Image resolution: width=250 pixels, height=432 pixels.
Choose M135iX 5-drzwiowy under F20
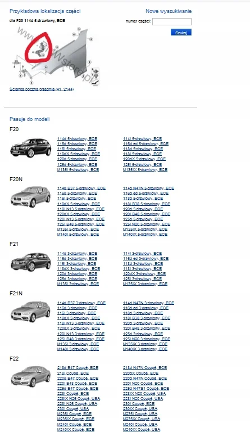145,170
